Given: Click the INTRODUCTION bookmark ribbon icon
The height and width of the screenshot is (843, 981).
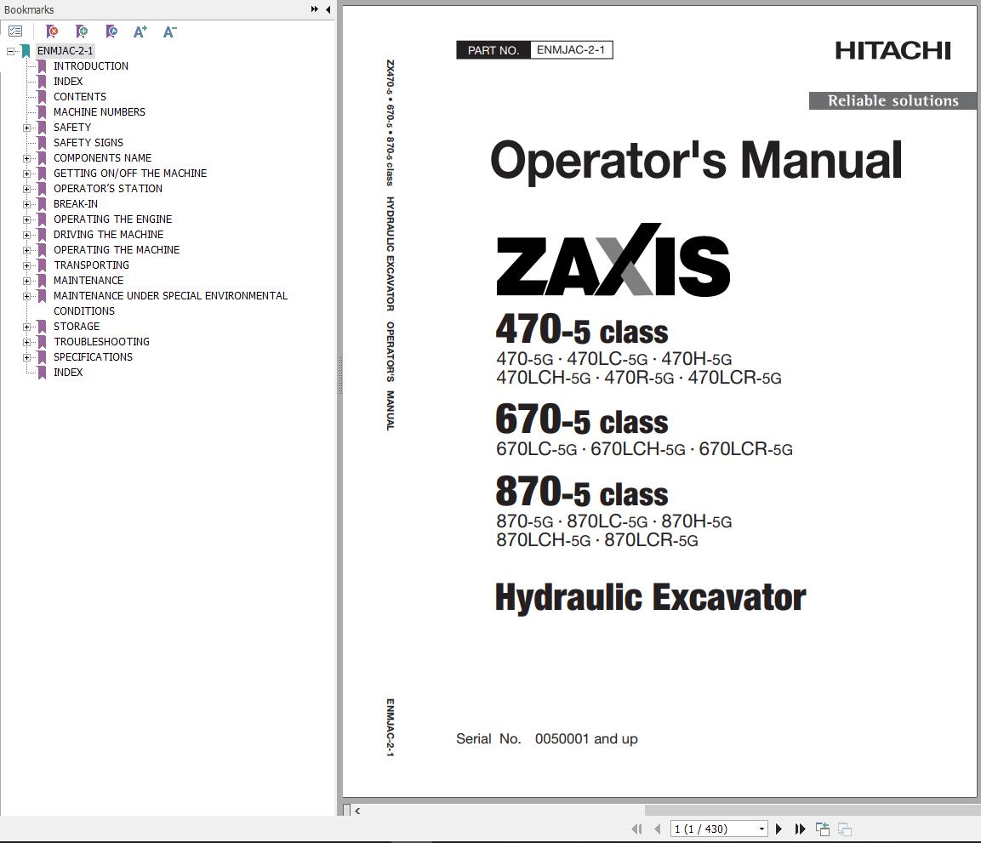Looking at the screenshot, I should click(42, 66).
